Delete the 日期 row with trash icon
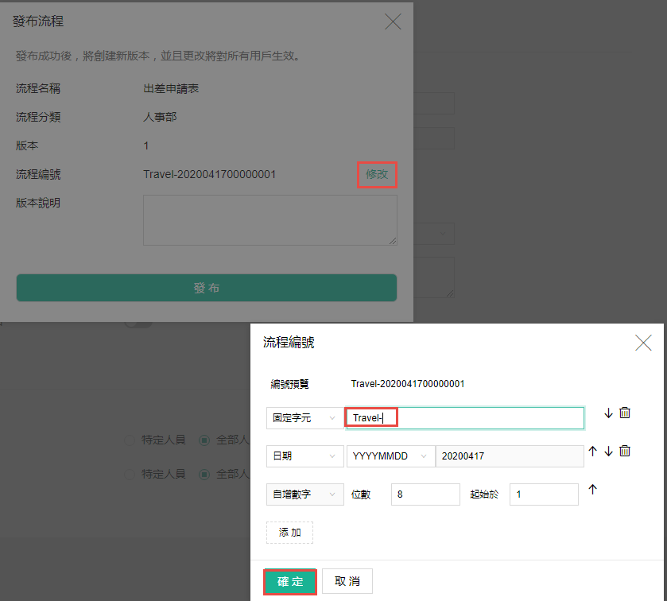The image size is (667, 601). tap(624, 452)
